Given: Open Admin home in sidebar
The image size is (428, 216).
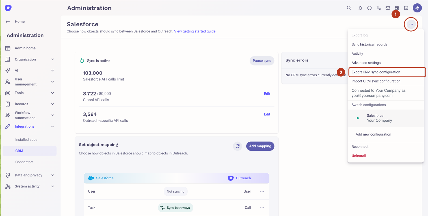Looking at the screenshot, I should [x=25, y=48].
